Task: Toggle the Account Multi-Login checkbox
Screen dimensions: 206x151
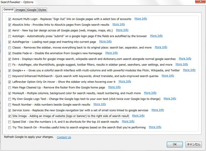Action: click(9, 19)
